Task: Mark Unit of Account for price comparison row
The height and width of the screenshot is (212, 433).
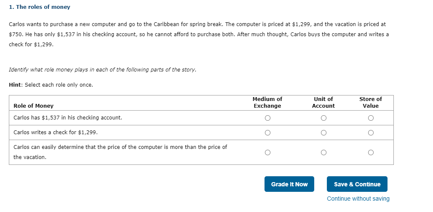Action: click(323, 152)
